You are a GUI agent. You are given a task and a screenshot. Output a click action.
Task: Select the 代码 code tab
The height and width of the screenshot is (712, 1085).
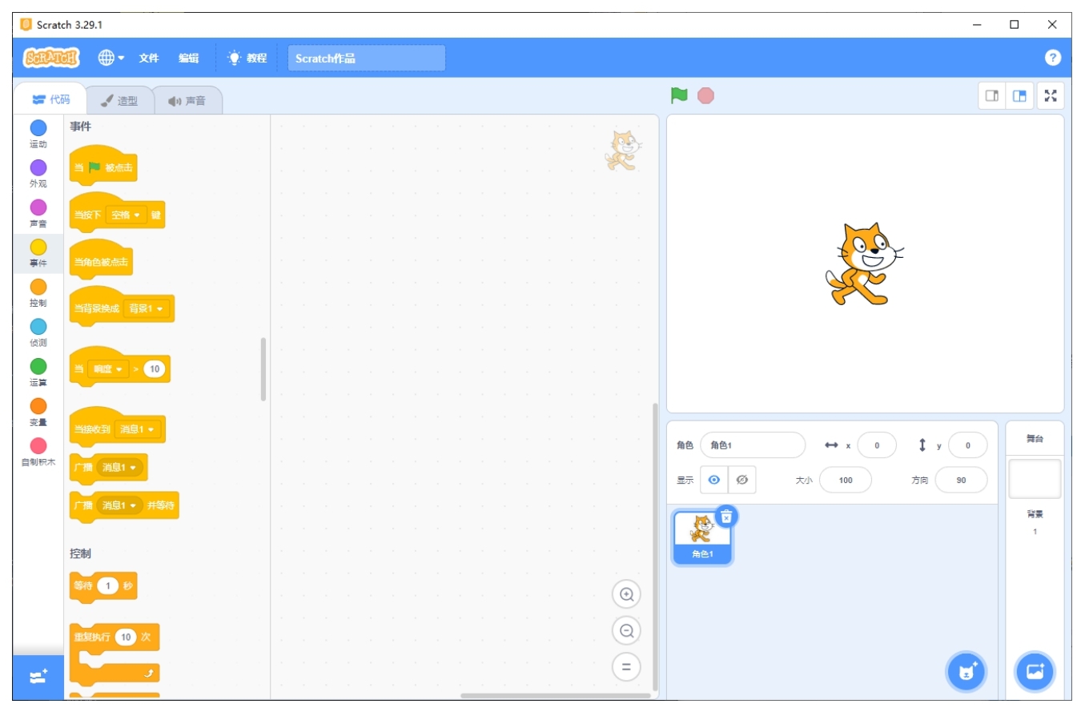50,99
